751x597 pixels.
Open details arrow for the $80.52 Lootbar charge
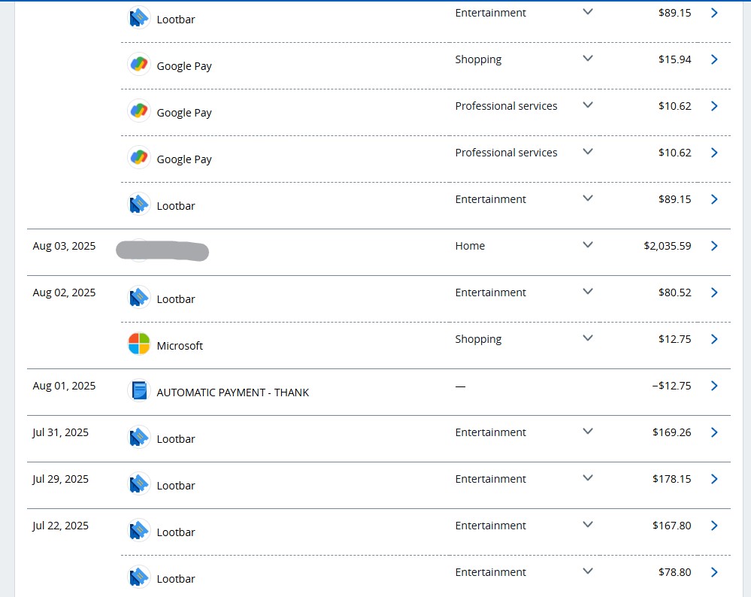click(x=714, y=292)
